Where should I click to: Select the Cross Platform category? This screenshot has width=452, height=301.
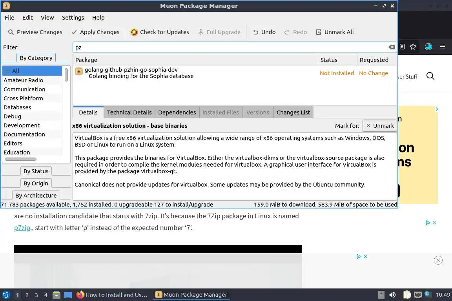tap(32, 98)
